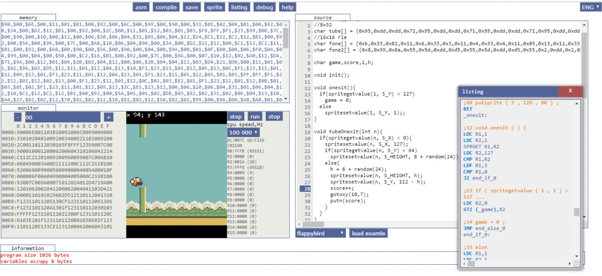Viewport: 602px width, 276px height.
Task: Open the flappybird example dropdown
Action: point(321,233)
